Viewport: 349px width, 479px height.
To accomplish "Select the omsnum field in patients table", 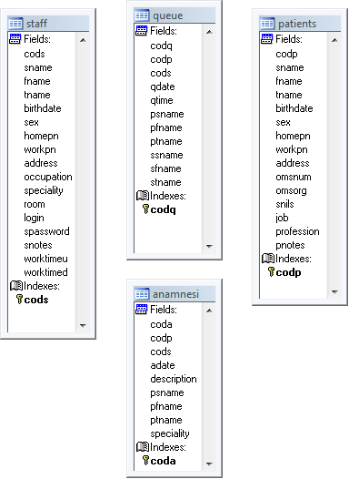I will [294, 177].
